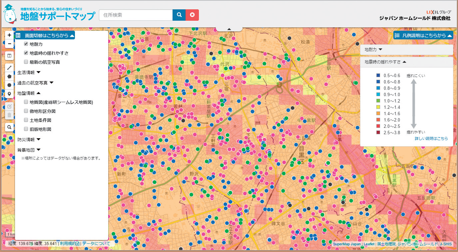Viewport: 458px width, 252px height.
Task: Collapse 地震時の揺れやすさ legend section
Action: pos(407,62)
